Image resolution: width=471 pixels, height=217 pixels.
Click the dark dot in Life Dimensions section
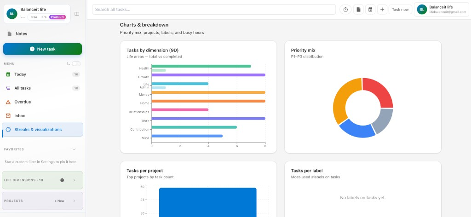[x=62, y=180]
